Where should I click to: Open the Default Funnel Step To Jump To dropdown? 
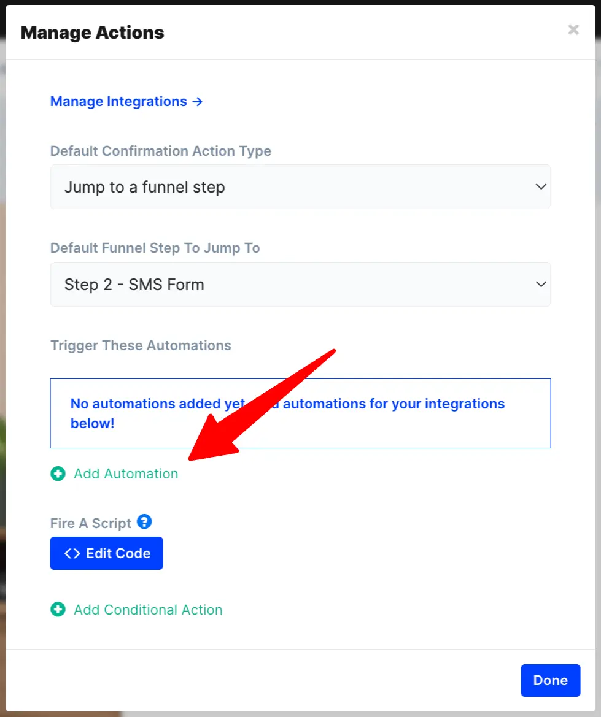click(300, 284)
